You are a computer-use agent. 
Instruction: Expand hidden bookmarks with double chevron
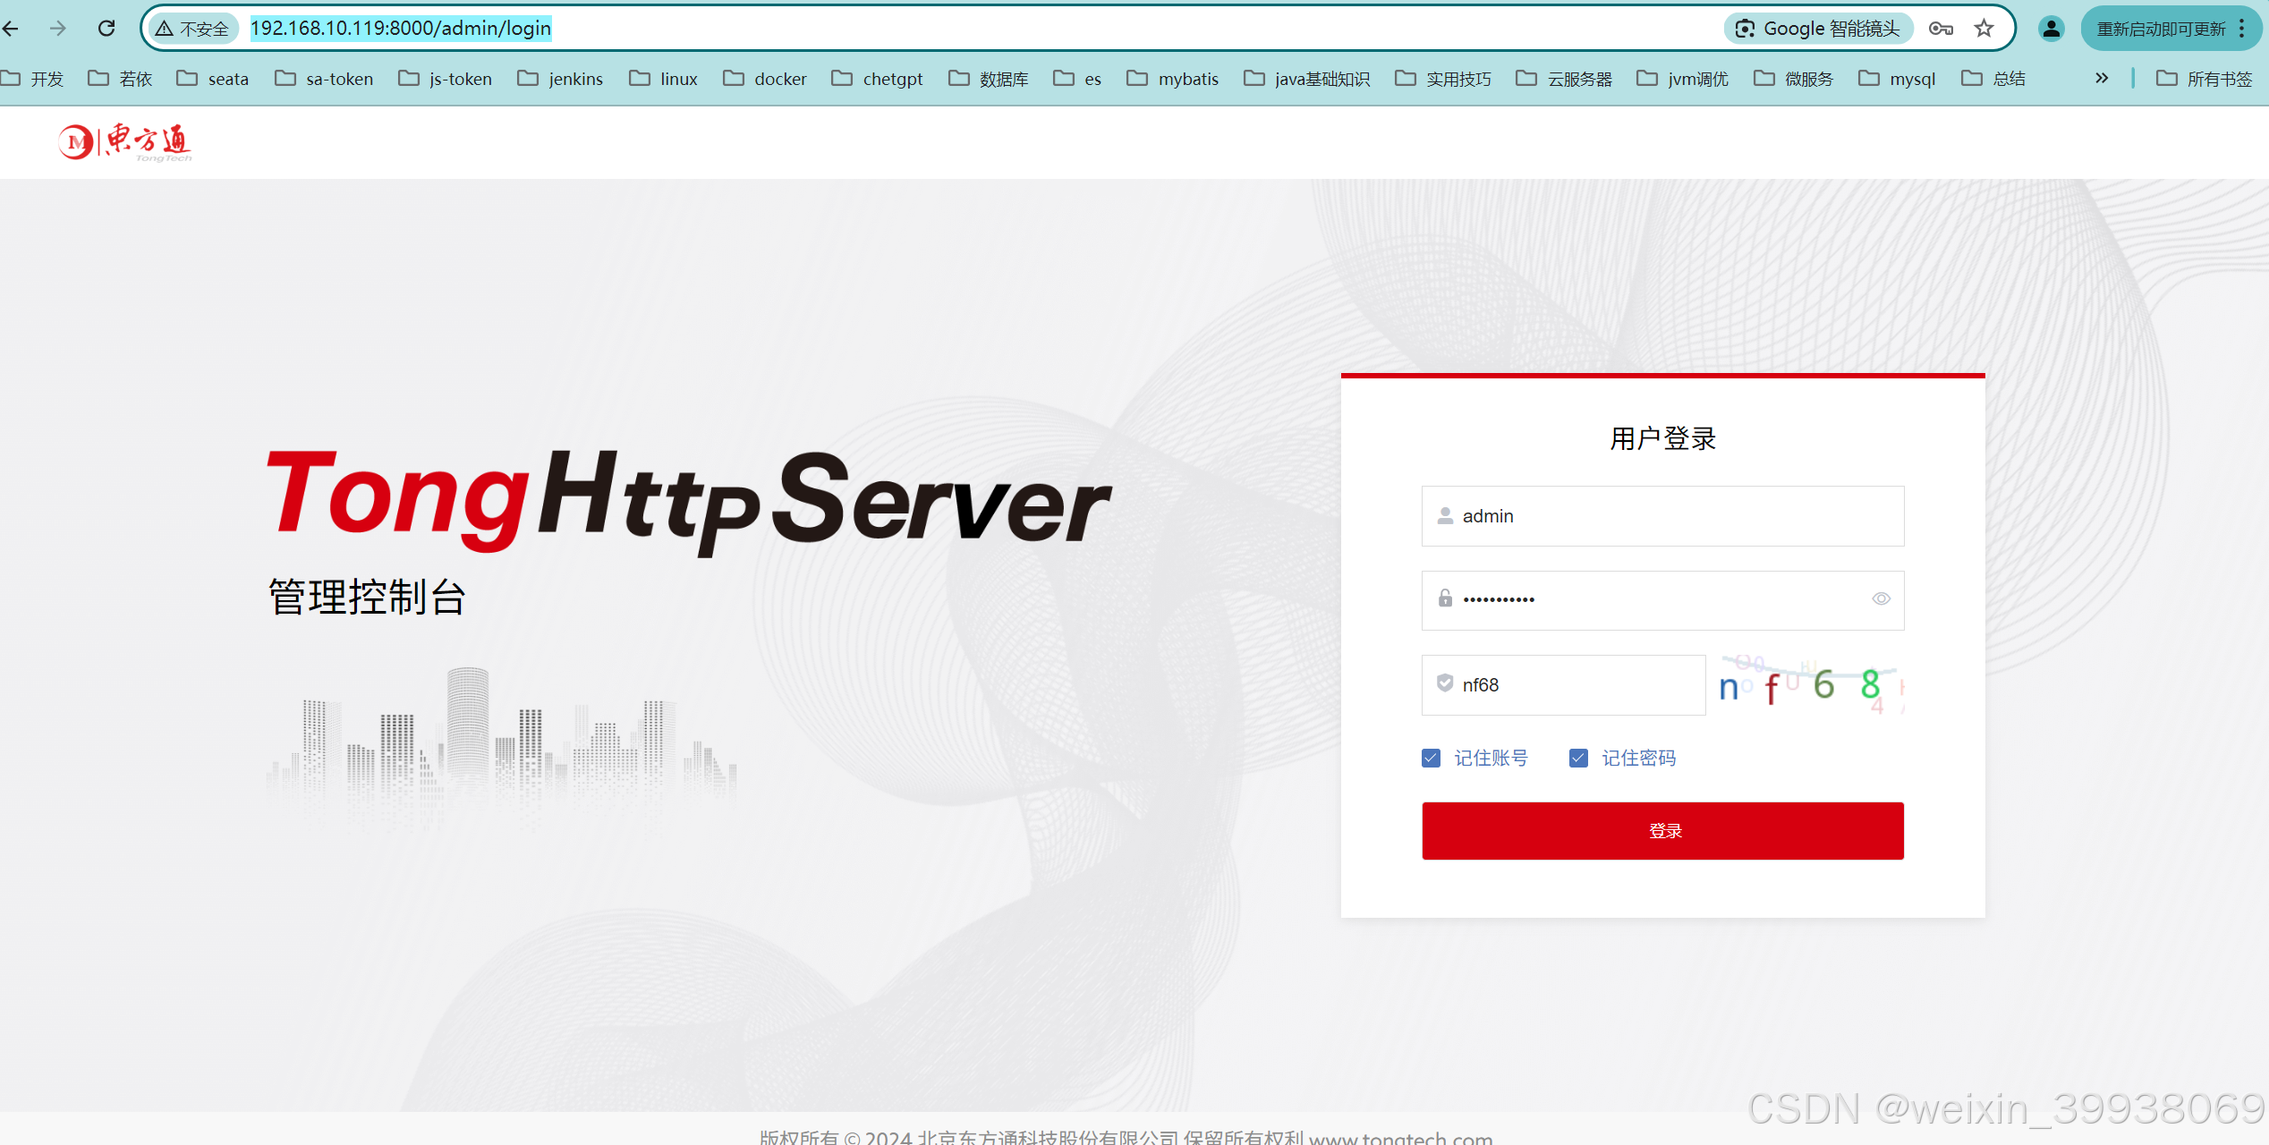2102,79
